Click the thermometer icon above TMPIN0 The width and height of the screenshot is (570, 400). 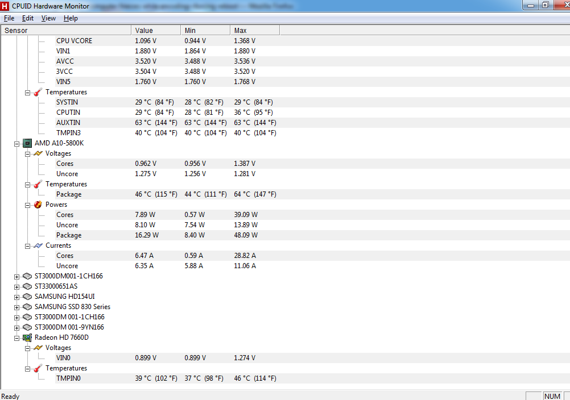coord(38,368)
